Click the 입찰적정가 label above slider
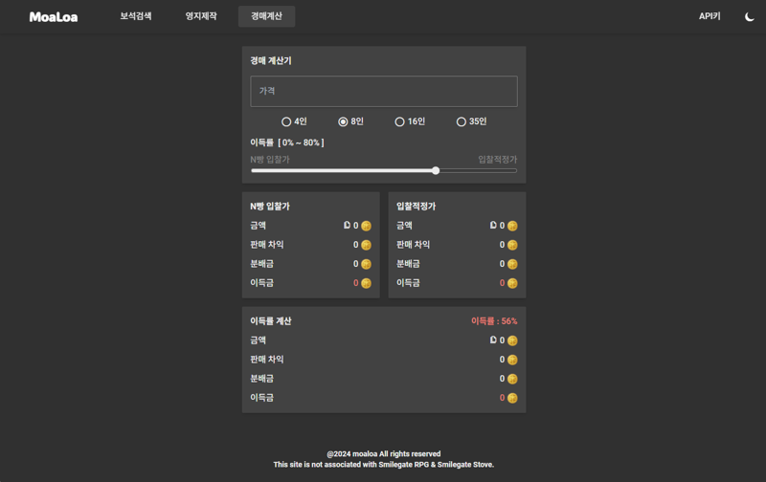766x482 pixels. click(497, 160)
